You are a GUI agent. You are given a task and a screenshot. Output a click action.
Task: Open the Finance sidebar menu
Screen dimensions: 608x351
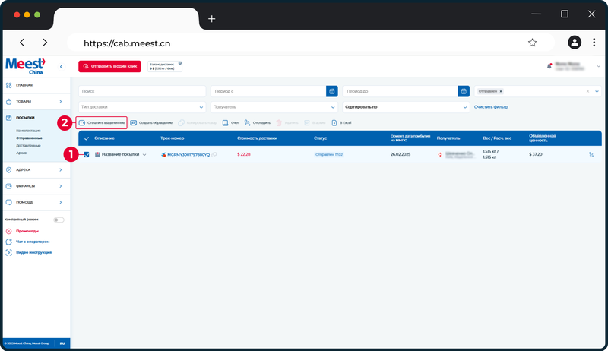tap(36, 186)
